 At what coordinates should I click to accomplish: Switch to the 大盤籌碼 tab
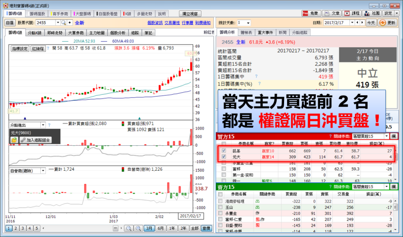click(x=83, y=14)
